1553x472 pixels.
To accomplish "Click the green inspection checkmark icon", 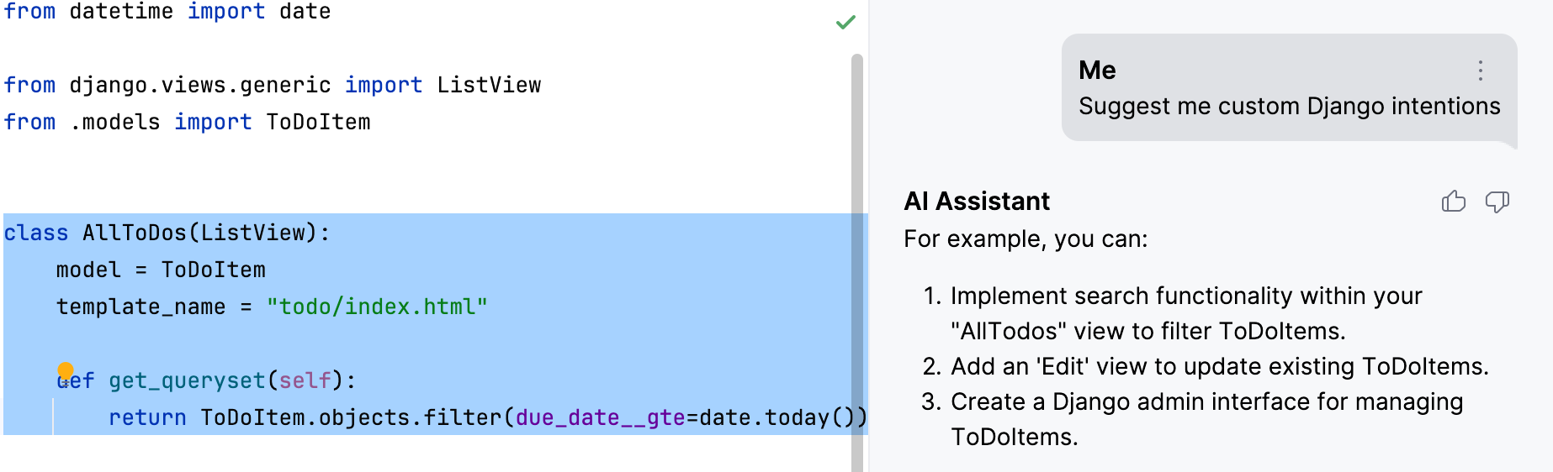I will click(x=845, y=22).
